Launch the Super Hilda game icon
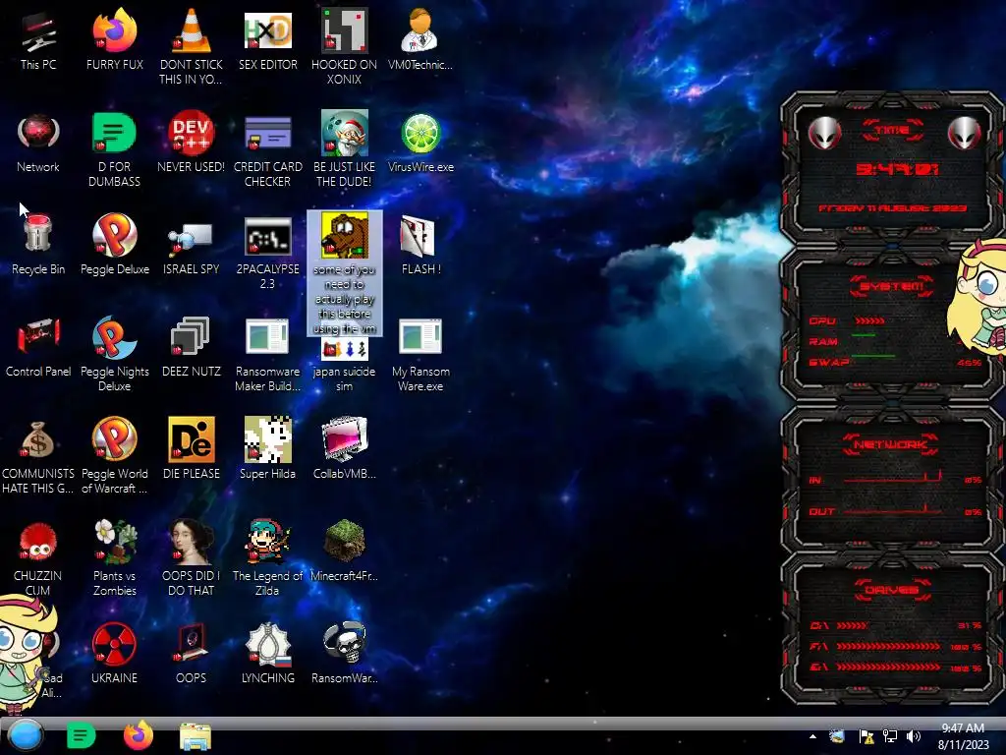The width and height of the screenshot is (1006, 755). (x=267, y=439)
